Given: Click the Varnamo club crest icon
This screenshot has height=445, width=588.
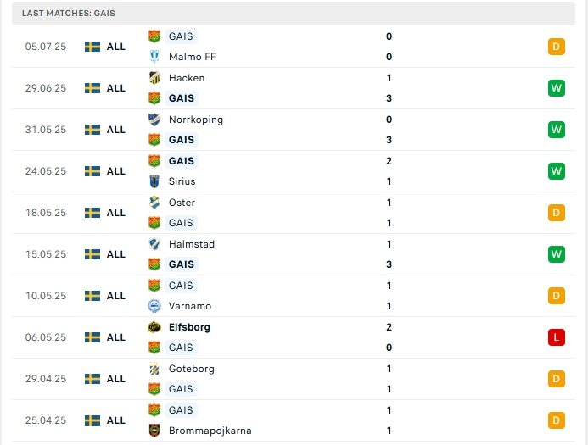Looking at the screenshot, I should click(154, 306).
